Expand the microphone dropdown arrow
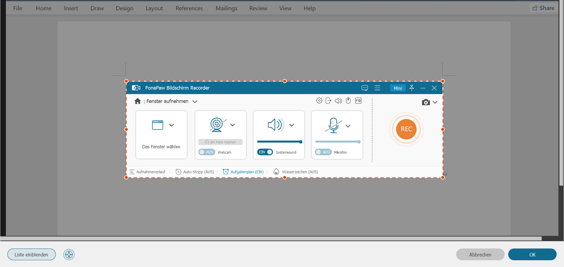This screenshot has width=564, height=267. (348, 126)
